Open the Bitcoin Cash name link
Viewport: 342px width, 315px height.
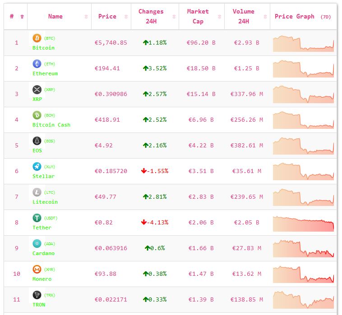point(51,125)
